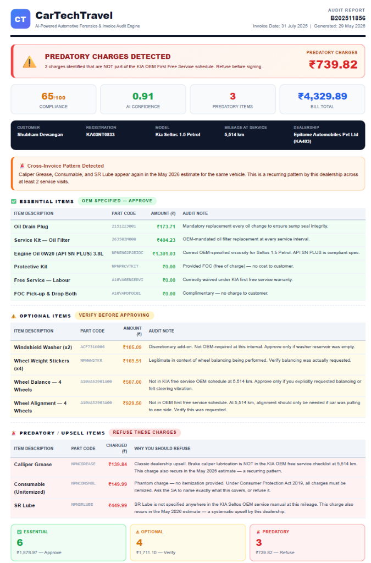Click the warning icon beside Optional Items heading

(x=14, y=316)
